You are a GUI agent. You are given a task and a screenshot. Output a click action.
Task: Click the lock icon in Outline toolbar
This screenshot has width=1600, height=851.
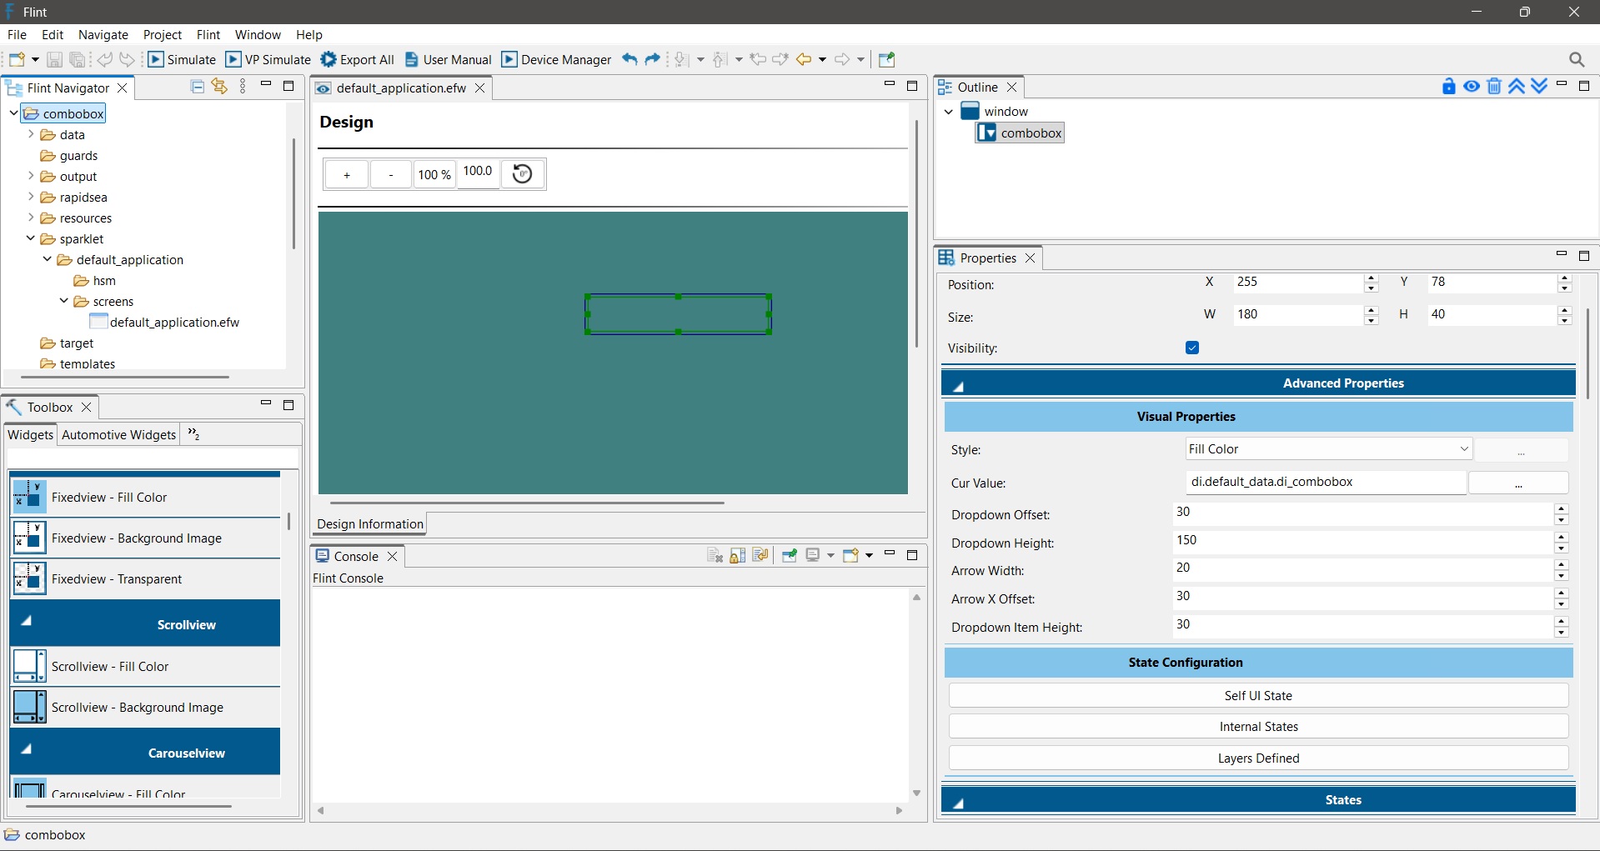pos(1449,87)
